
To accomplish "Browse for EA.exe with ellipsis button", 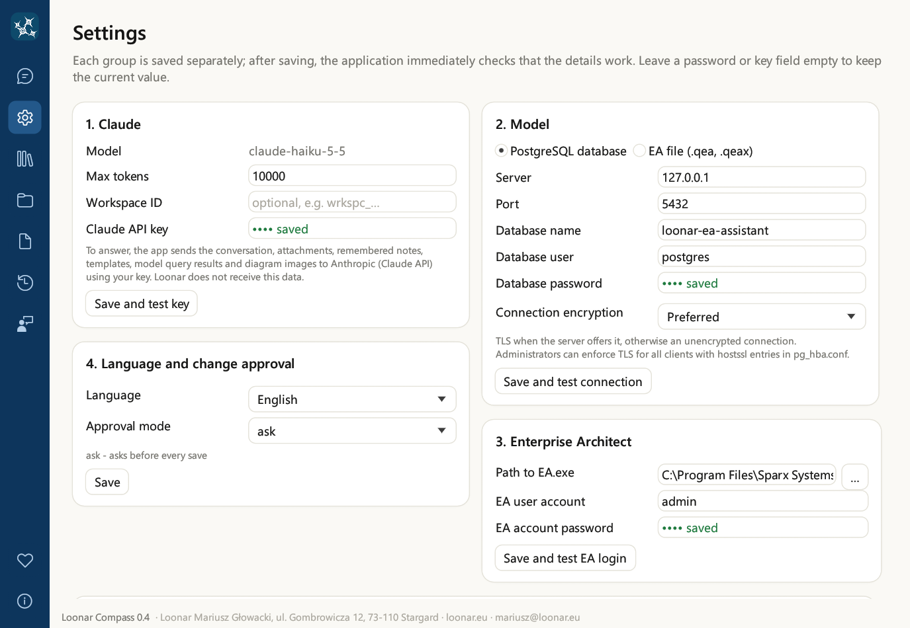I will coord(854,477).
